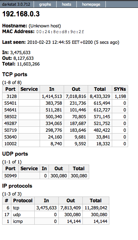Click the darkstat 3.0.712 title label

pos(16,4)
